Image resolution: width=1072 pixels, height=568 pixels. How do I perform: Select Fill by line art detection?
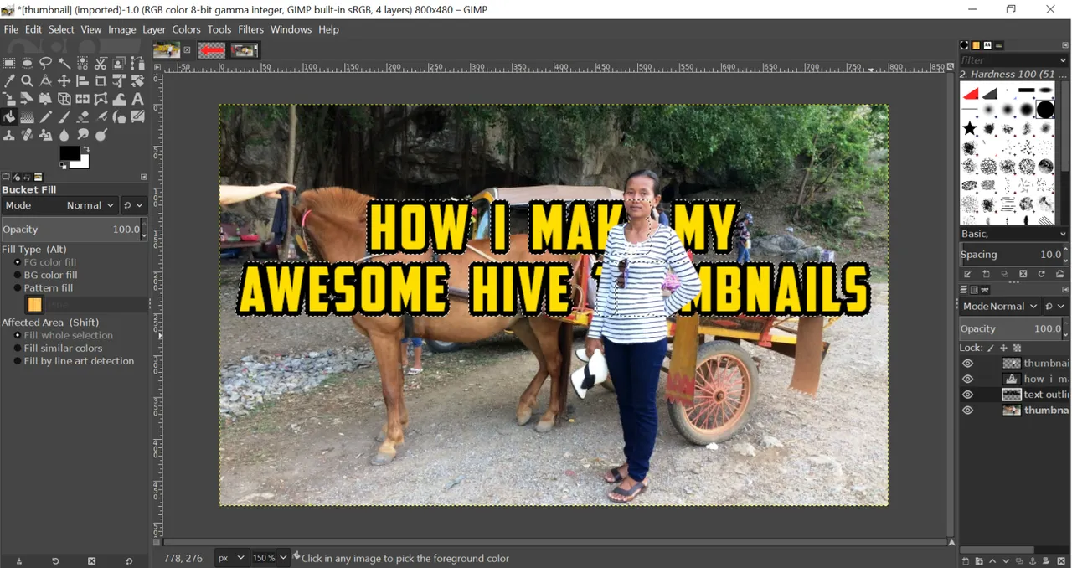[74, 361]
